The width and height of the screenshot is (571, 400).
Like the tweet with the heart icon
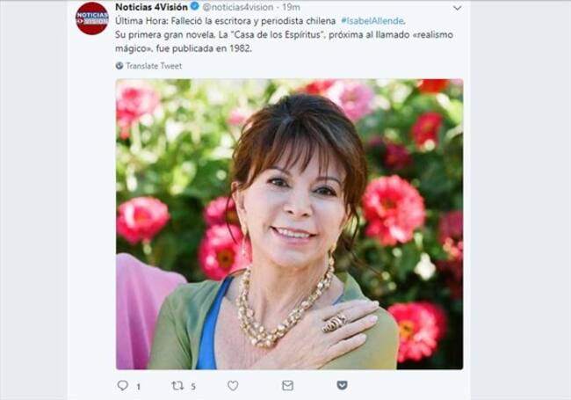[x=233, y=385]
